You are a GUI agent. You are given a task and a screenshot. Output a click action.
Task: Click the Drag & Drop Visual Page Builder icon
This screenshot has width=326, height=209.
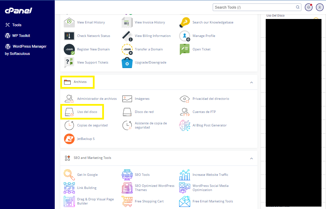coord(69,201)
